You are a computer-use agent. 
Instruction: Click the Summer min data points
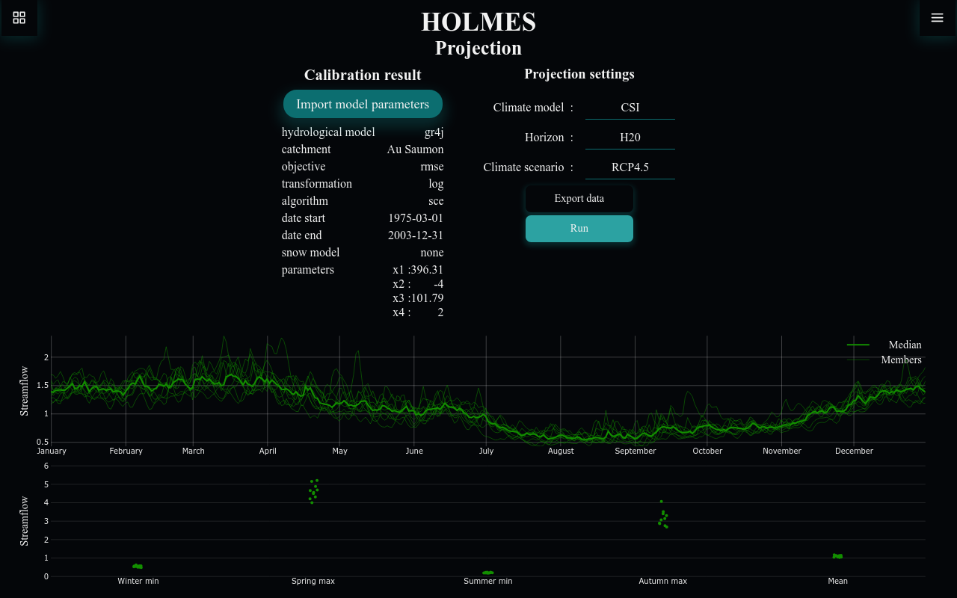click(488, 573)
